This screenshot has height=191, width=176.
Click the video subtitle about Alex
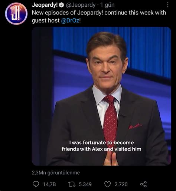[101, 146]
